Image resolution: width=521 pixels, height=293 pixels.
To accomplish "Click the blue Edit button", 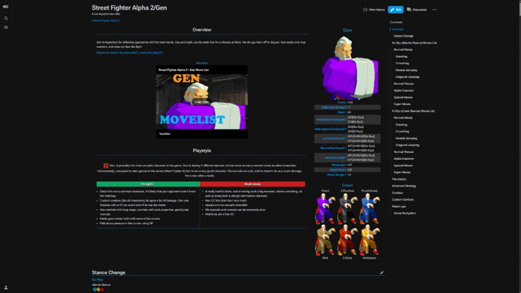I will click(x=395, y=9).
